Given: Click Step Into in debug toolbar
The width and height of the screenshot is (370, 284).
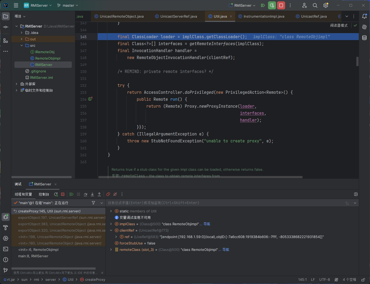Looking at the screenshot, I should 92,194.
